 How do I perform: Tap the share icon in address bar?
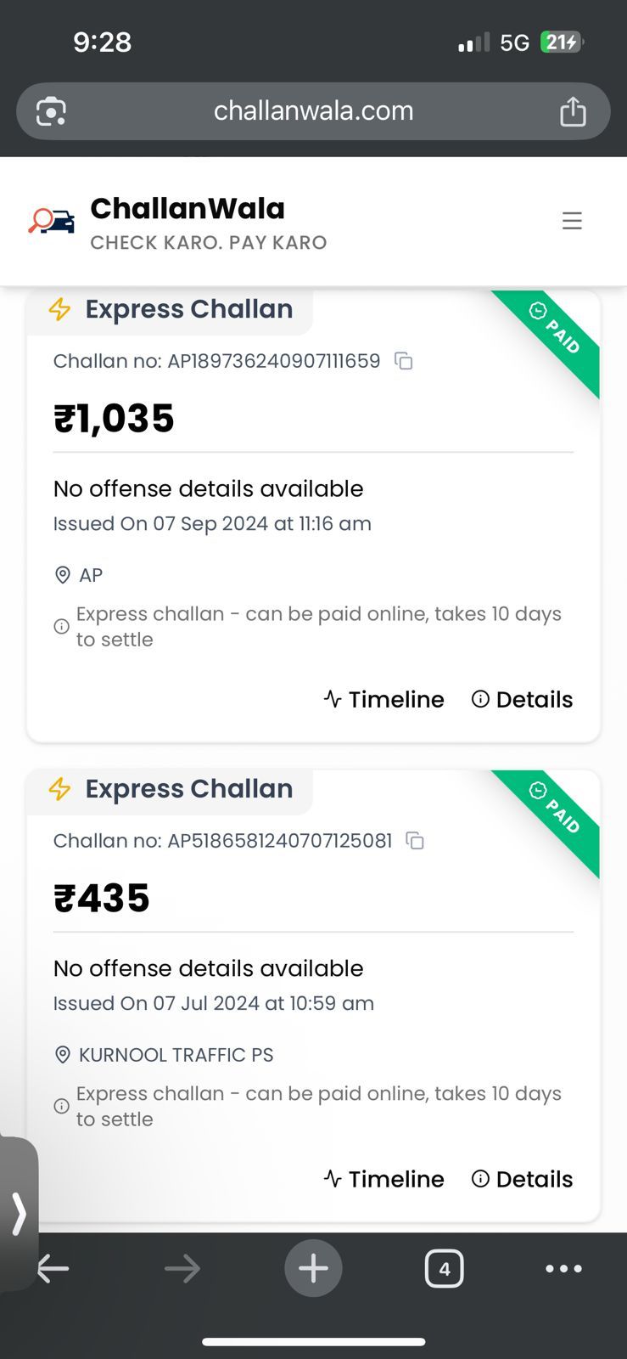(573, 111)
